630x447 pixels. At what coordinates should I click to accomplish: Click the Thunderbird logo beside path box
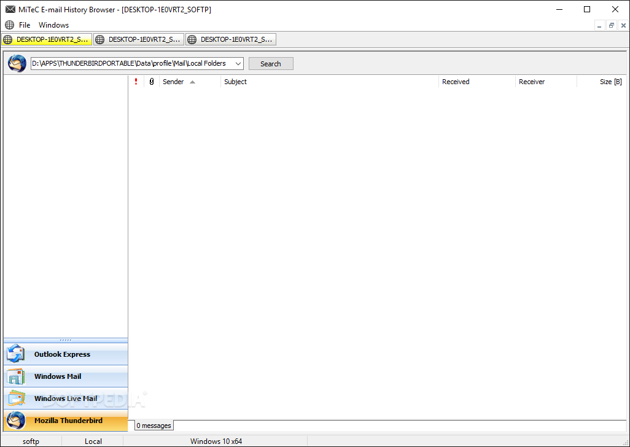[17, 63]
